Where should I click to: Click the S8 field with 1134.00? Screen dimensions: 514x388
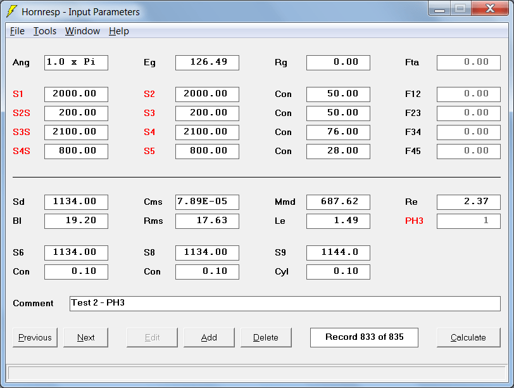tap(207, 253)
